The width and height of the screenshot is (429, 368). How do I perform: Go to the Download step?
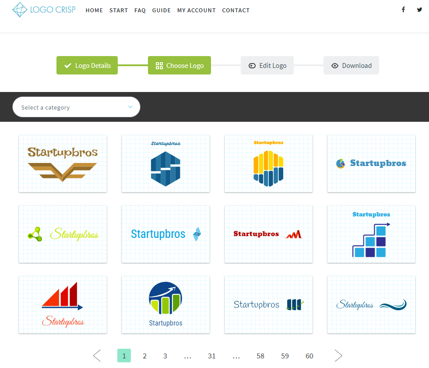[351, 65]
